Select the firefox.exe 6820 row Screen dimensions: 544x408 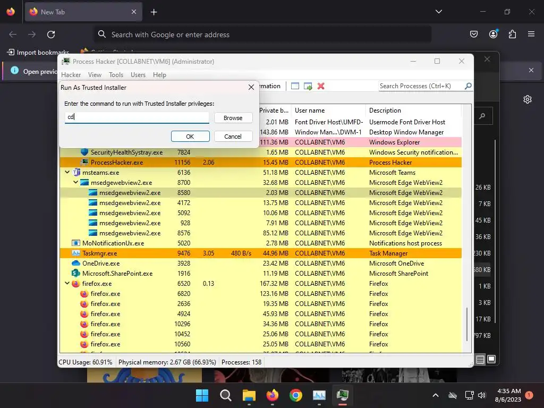coord(260,293)
